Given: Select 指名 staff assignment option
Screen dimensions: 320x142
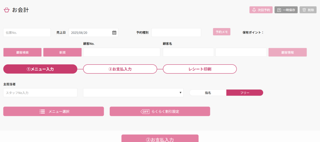Looking at the screenshot, I should coord(208,93).
